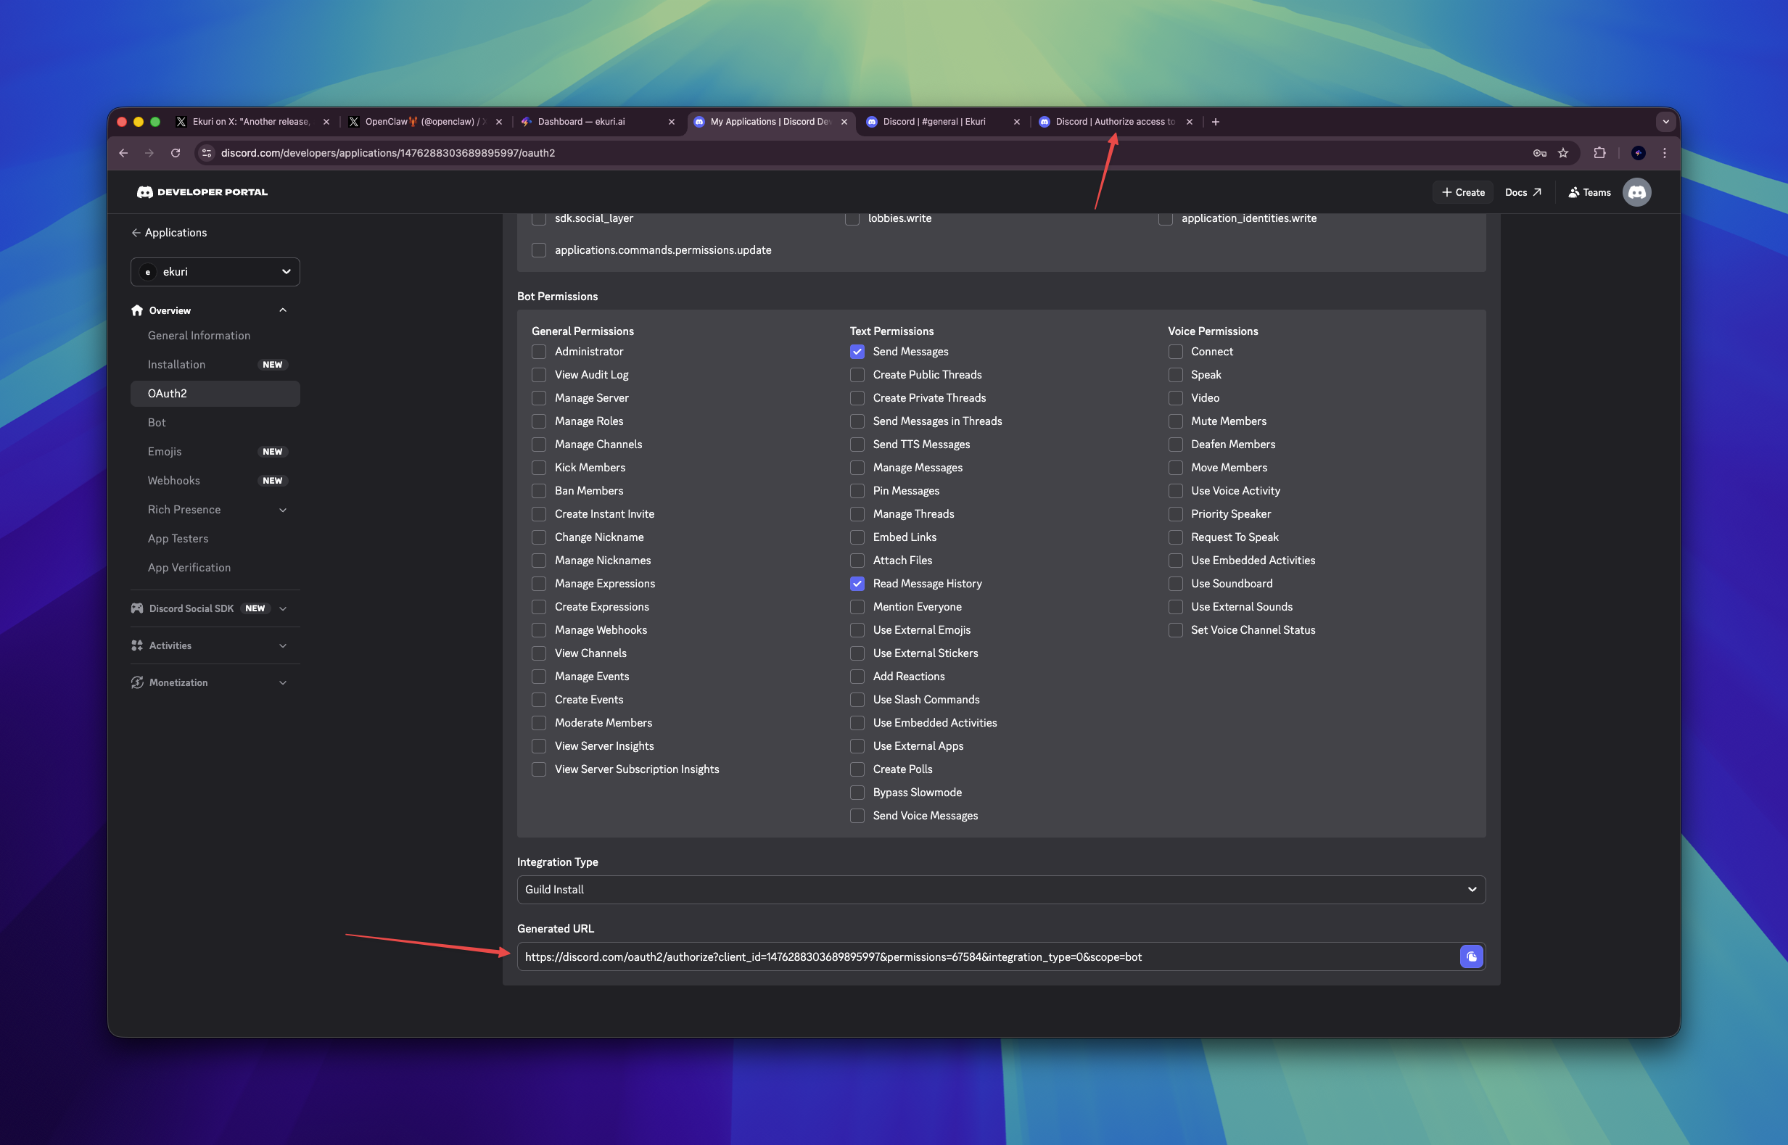Image resolution: width=1788 pixels, height=1145 pixels.
Task: Click the Create button in header
Action: click(1462, 192)
